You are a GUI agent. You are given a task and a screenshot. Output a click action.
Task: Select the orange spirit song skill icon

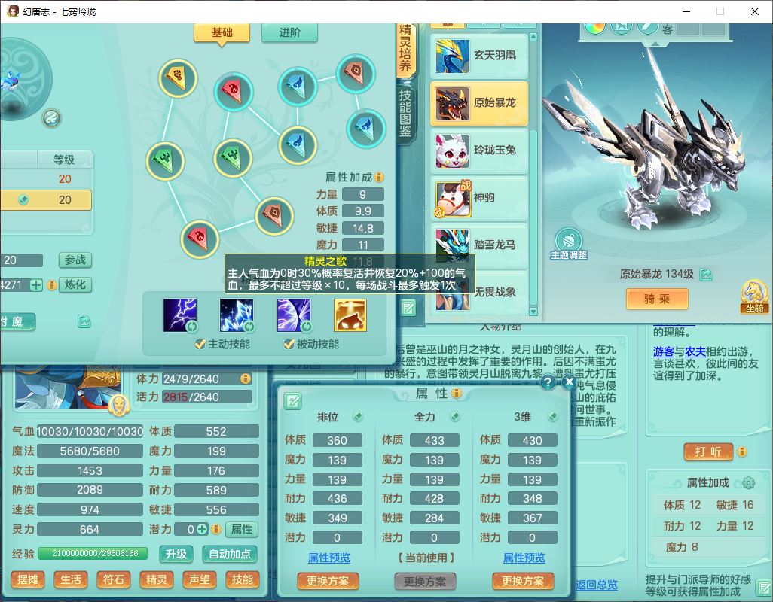(x=350, y=315)
